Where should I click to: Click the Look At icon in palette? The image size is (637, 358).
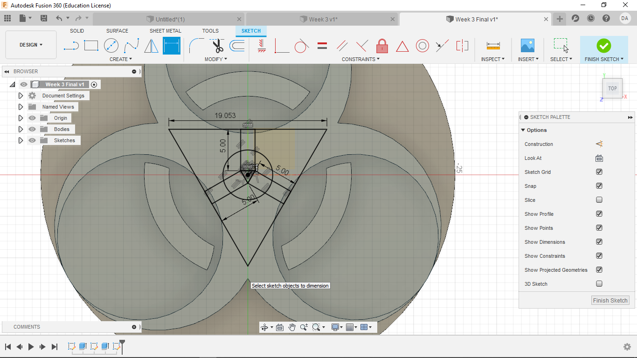(599, 158)
